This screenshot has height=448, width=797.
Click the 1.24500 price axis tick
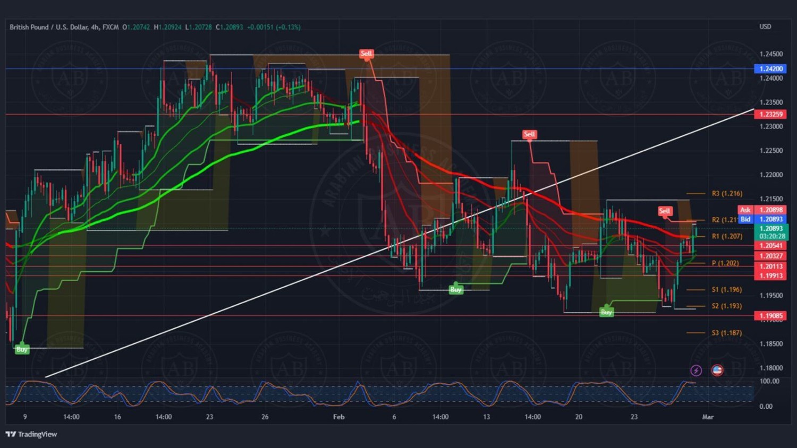[x=771, y=54]
